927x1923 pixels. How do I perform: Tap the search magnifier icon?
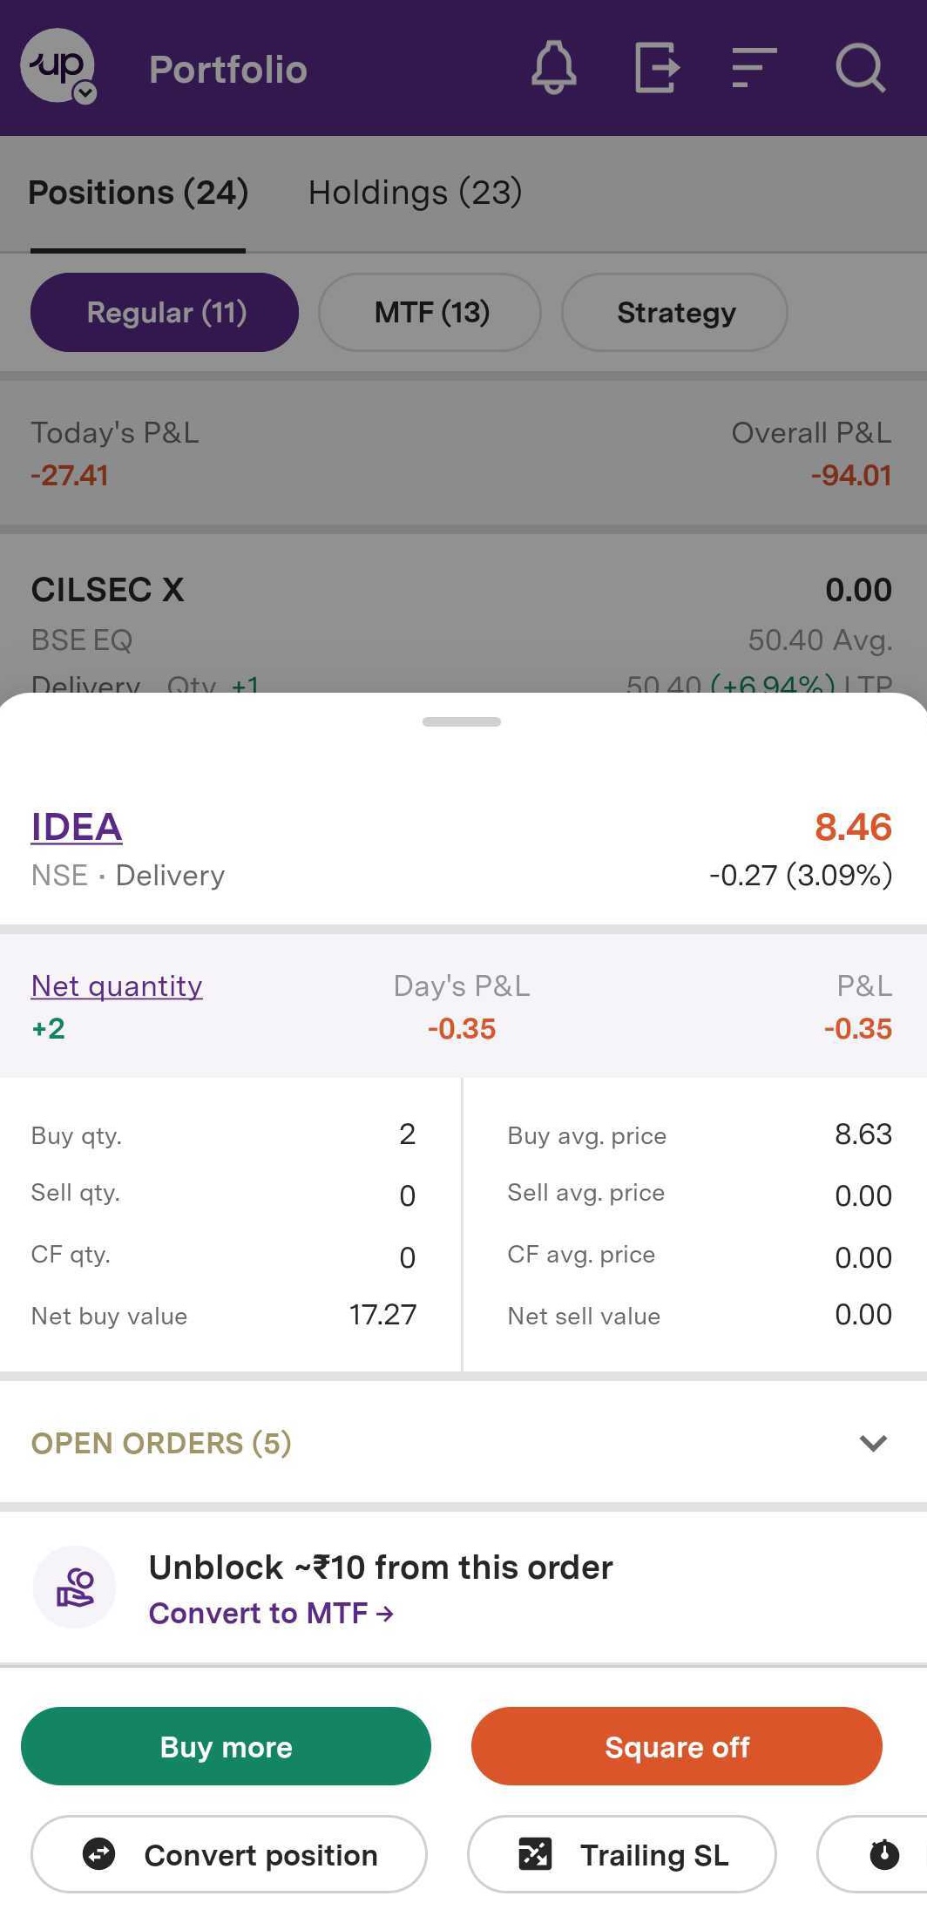tap(860, 68)
